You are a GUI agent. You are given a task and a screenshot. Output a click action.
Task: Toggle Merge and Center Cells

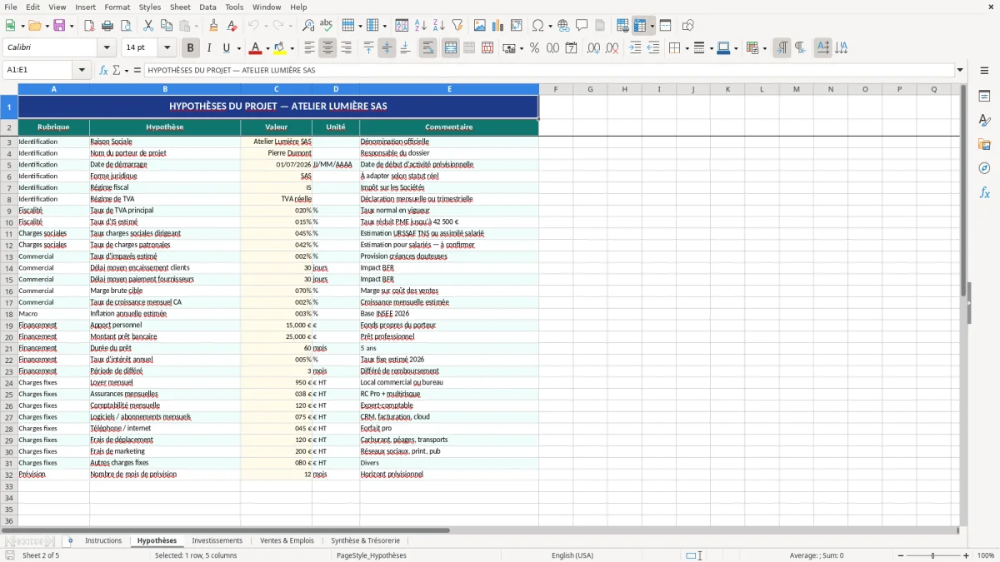451,48
